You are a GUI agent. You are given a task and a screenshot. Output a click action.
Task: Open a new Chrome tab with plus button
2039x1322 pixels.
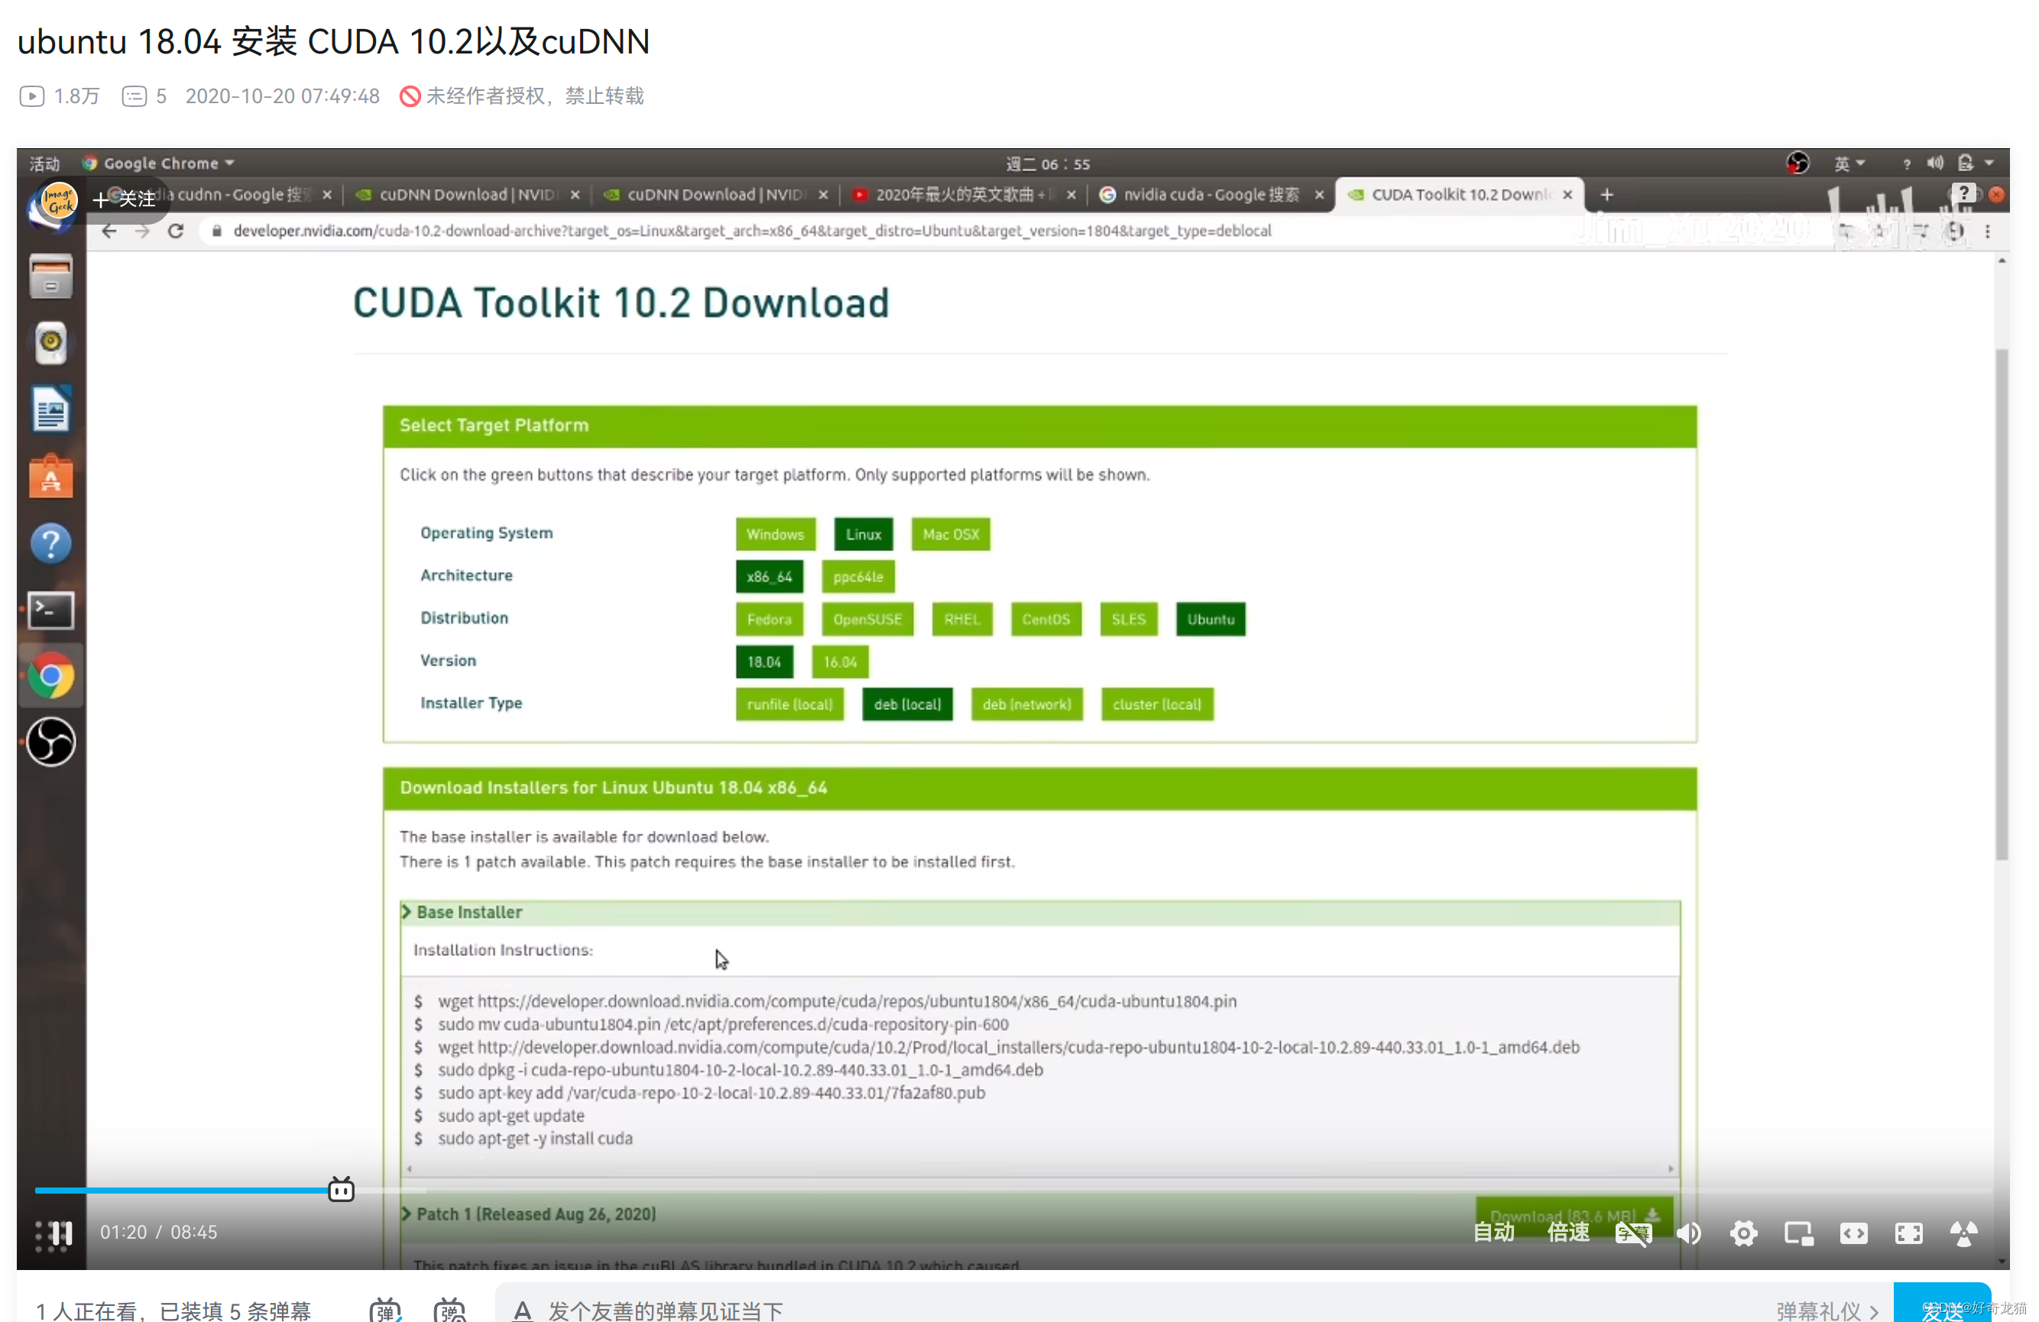tap(1607, 196)
